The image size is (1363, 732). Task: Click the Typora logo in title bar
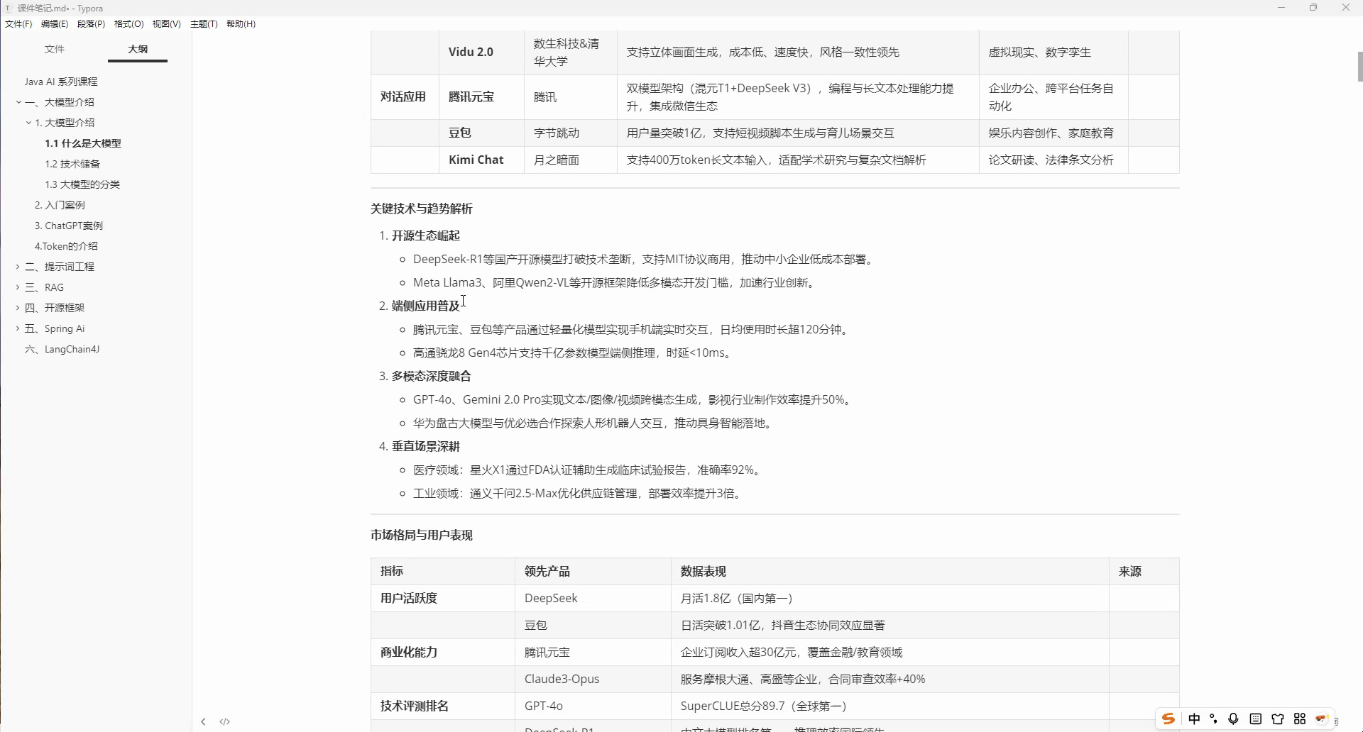(x=8, y=8)
